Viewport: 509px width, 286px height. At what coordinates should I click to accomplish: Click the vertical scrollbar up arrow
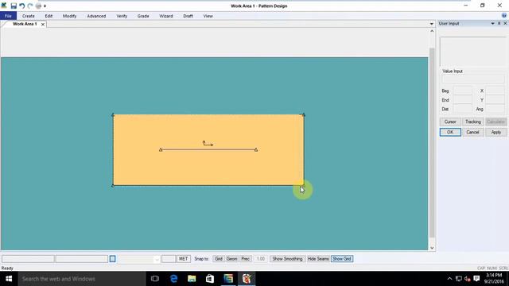432,31
